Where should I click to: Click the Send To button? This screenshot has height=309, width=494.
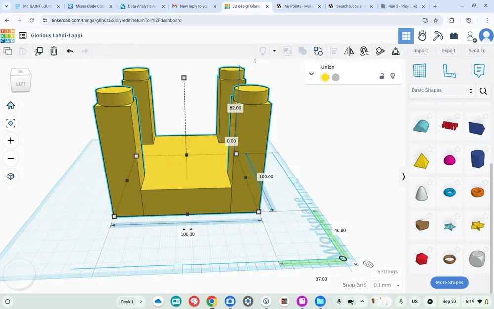coord(477,51)
